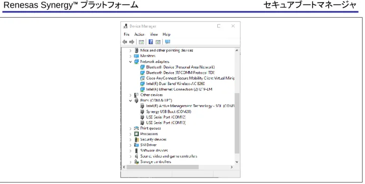
Task: Select USB Serial Port (COM13)
Action: pyautogui.click(x=166, y=123)
